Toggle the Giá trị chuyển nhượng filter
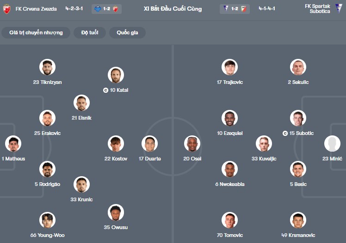The width and height of the screenshot is (346, 243). click(36, 32)
